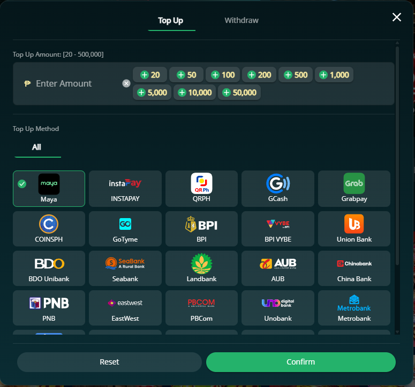The image size is (415, 387).
Task: Add 1,000 to the top up amount
Action: click(334, 75)
